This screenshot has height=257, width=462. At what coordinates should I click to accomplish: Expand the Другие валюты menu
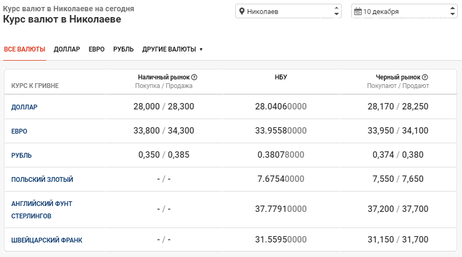tap(172, 49)
